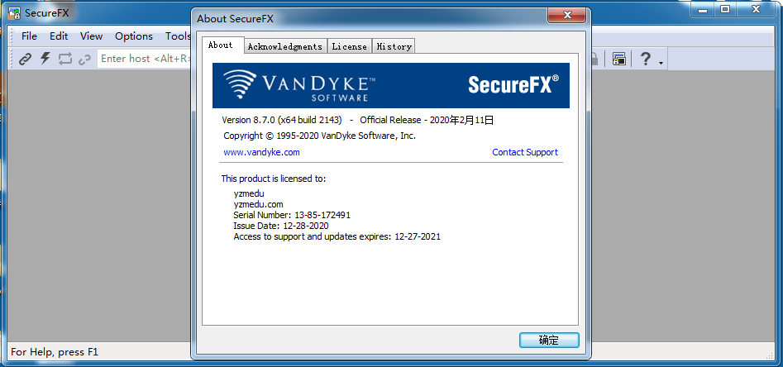Open the Edit menu
783x367 pixels.
(x=59, y=36)
